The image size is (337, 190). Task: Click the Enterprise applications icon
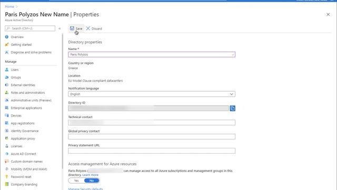point(7,108)
